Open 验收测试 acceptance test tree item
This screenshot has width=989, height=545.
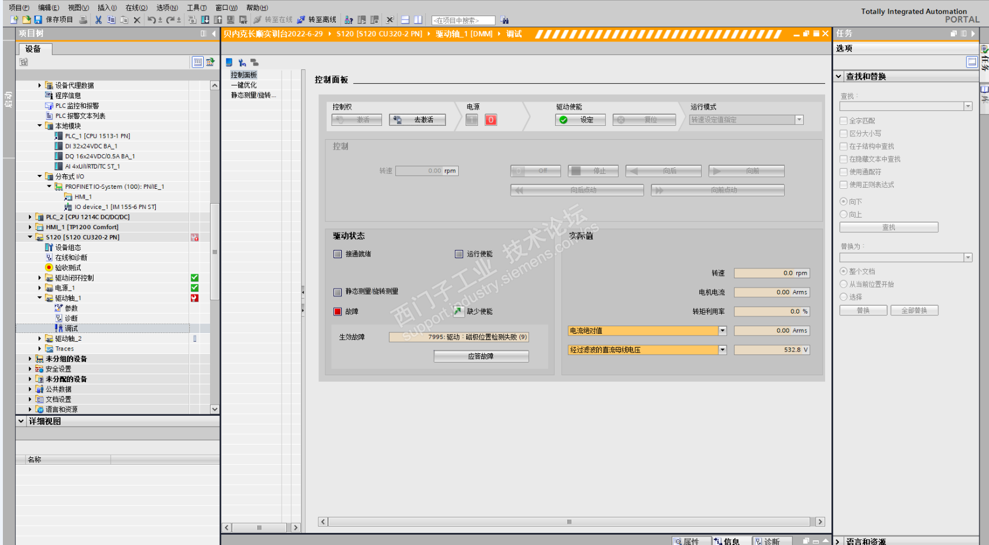(x=68, y=267)
